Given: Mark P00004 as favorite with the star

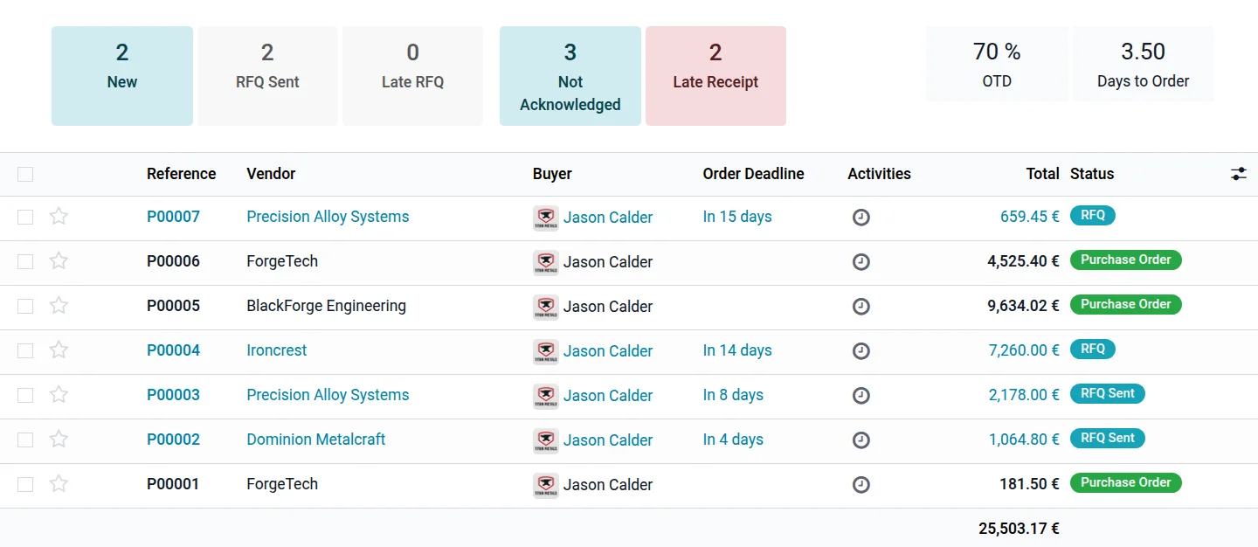Looking at the screenshot, I should point(59,350).
